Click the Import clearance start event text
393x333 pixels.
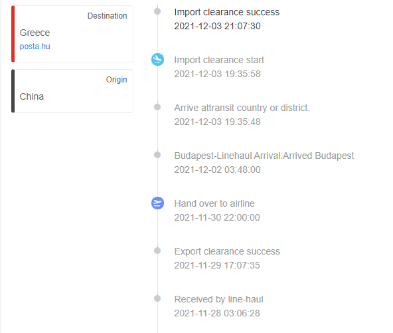219,60
